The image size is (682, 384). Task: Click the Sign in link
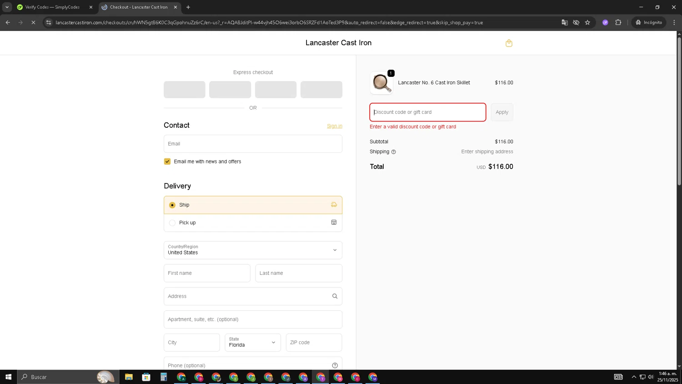(x=335, y=126)
